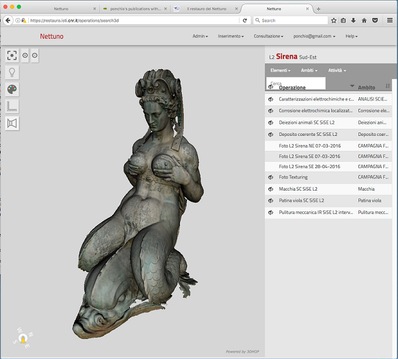The height and width of the screenshot is (359, 398).
Task: Reload the page with refresh icon
Action: tap(245, 20)
